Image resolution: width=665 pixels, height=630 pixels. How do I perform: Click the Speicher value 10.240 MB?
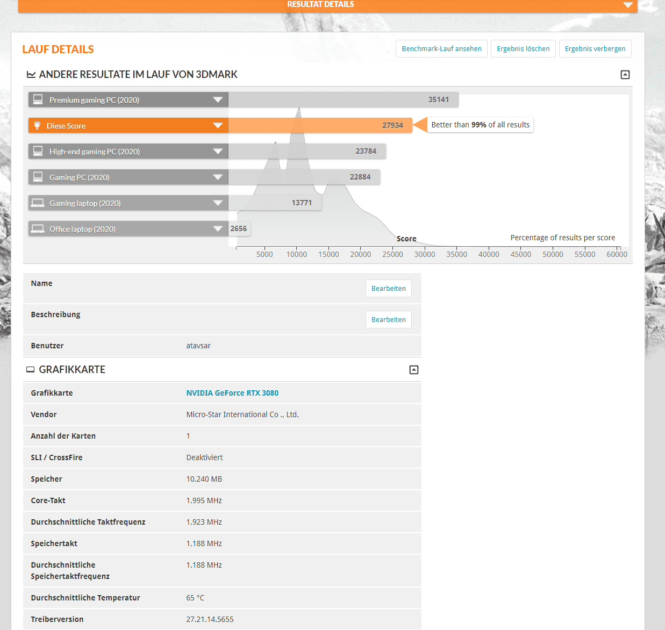point(204,479)
